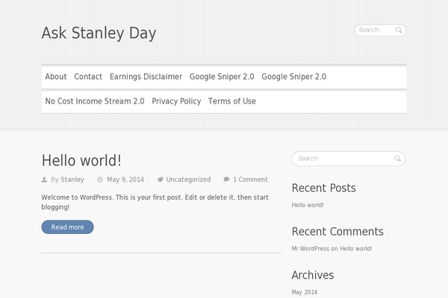Click Hello world! under Recent Posts
Screen dimensions: 448x298
point(308,205)
